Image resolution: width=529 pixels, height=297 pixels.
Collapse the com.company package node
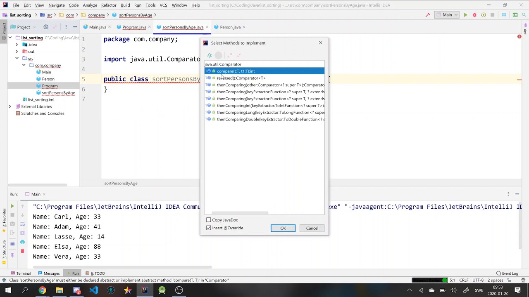click(24, 65)
